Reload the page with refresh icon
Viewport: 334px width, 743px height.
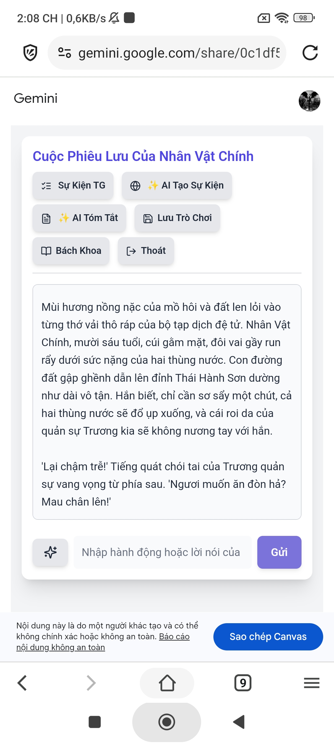click(x=310, y=53)
